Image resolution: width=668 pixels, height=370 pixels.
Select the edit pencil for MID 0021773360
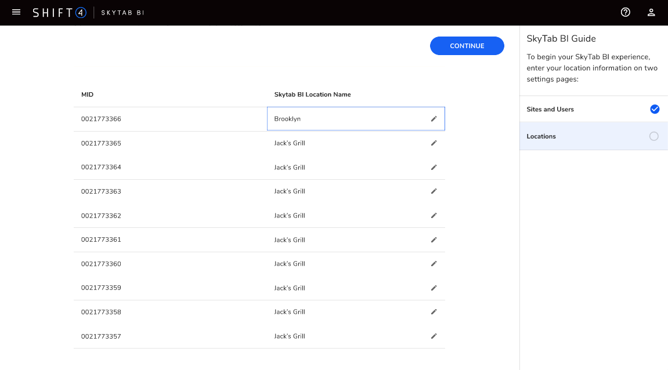[434, 263]
